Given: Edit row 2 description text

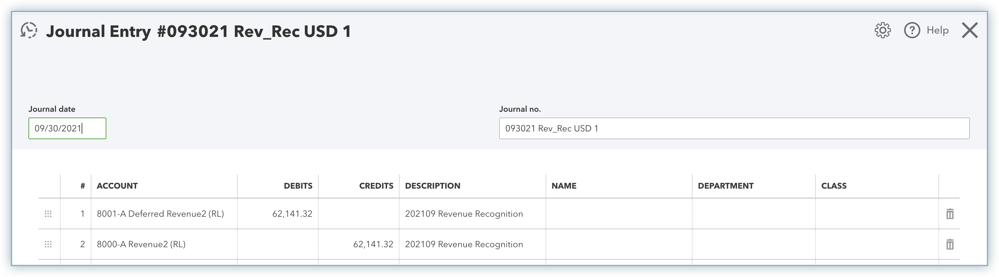Looking at the screenshot, I should pos(472,244).
